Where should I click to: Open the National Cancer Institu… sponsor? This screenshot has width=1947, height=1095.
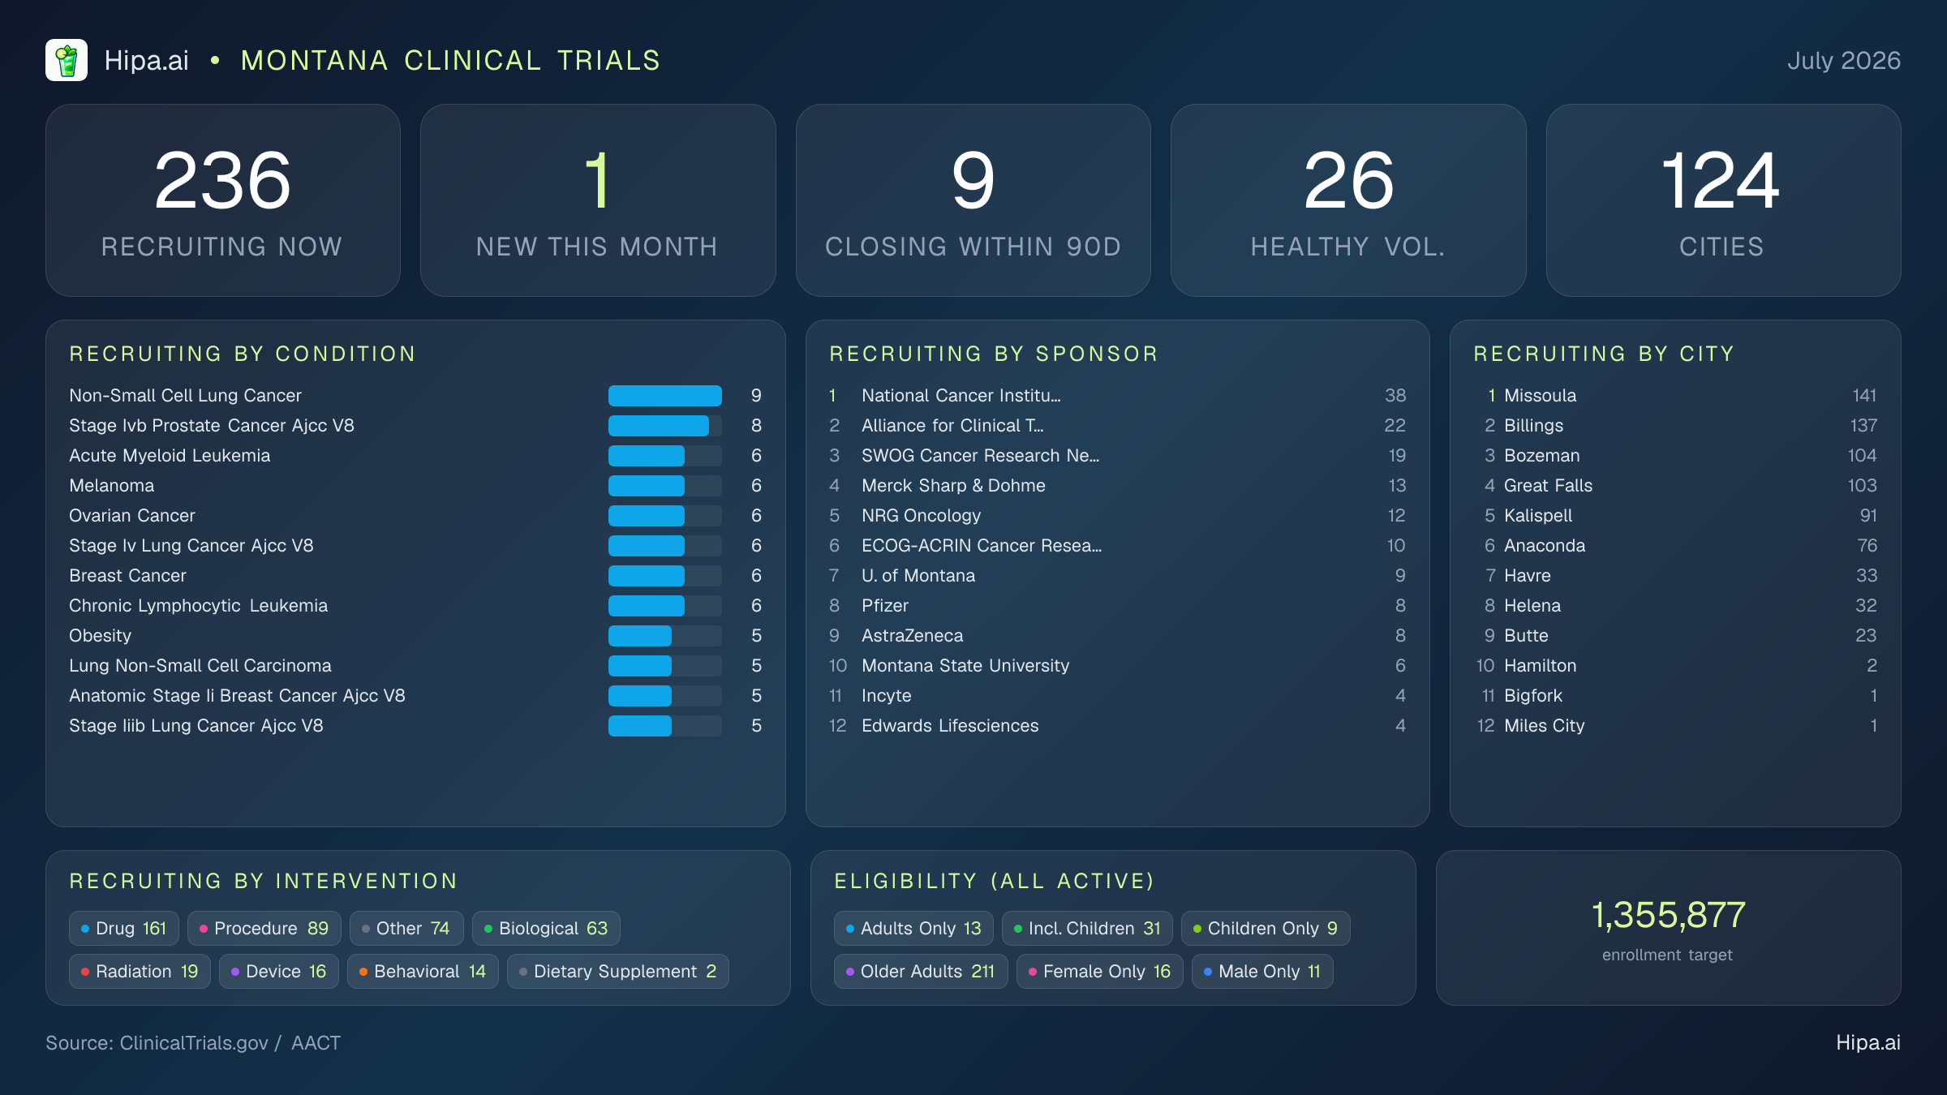pyautogui.click(x=1117, y=396)
